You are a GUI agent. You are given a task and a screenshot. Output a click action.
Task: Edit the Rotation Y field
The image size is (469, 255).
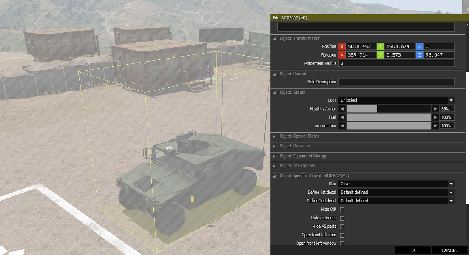(400, 55)
